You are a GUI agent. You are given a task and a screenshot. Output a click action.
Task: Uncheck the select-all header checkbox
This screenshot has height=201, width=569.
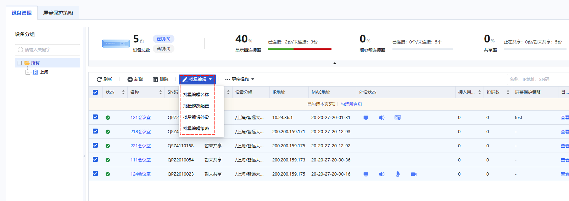pos(95,92)
